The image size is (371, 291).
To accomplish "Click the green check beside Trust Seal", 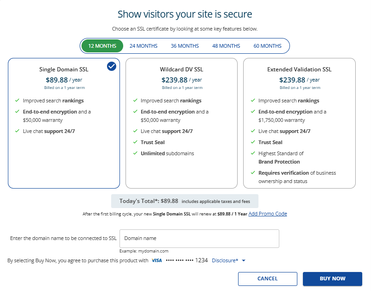I will [x=135, y=142].
